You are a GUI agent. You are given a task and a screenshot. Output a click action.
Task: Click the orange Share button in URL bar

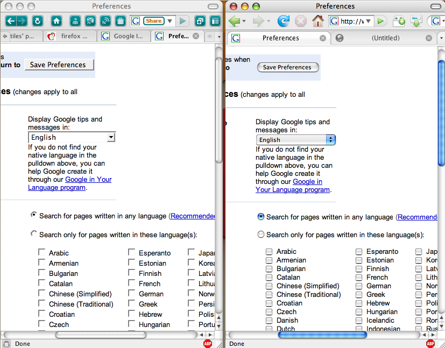(154, 20)
